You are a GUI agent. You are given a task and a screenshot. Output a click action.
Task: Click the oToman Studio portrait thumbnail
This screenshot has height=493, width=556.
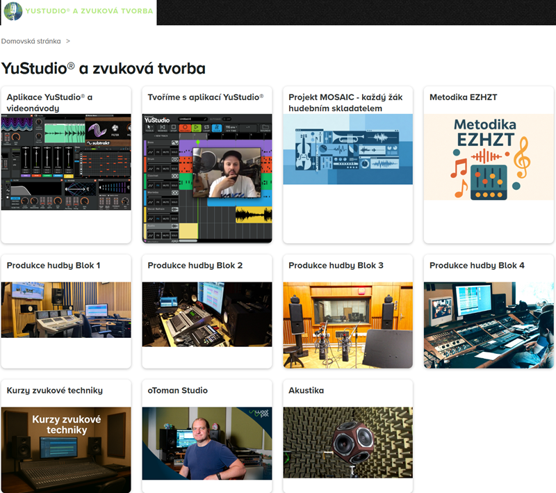207,444
